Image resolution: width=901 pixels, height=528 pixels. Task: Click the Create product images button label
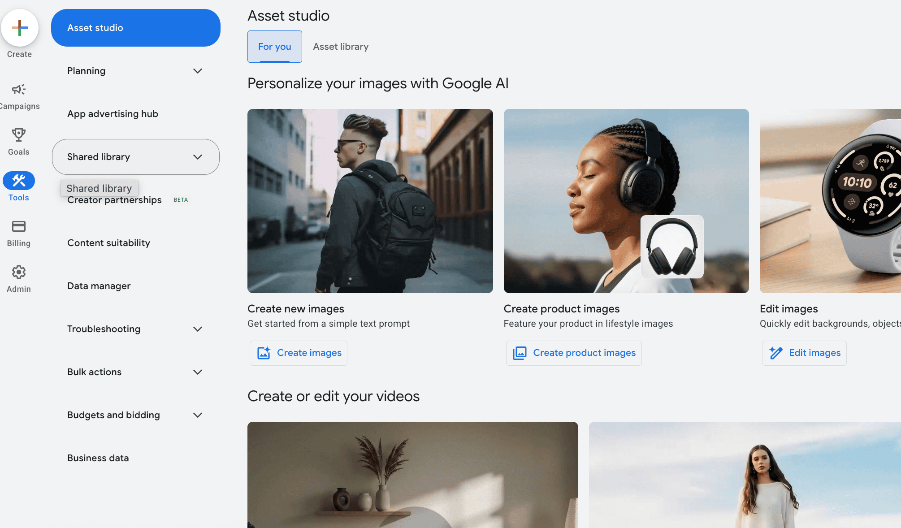(585, 353)
